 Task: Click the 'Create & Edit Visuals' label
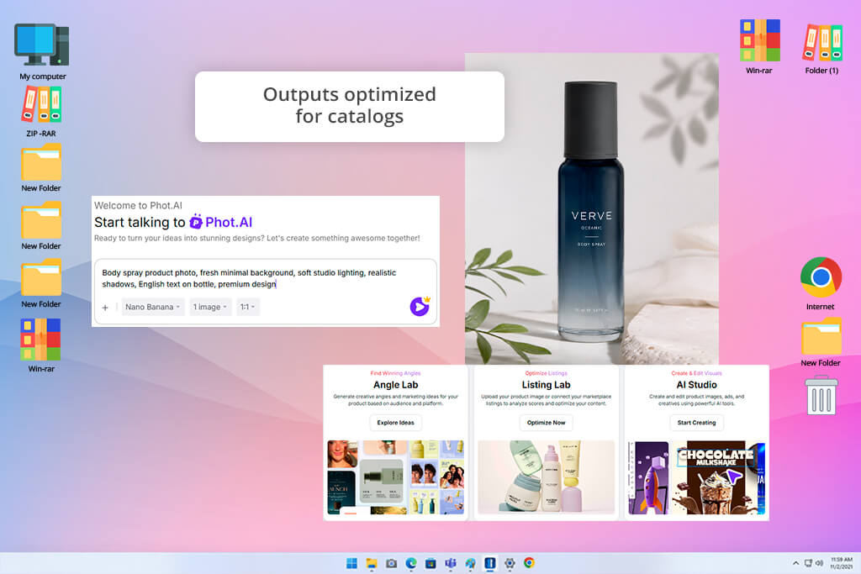click(696, 373)
